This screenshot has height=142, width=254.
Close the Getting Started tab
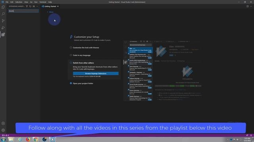pos(58,6)
